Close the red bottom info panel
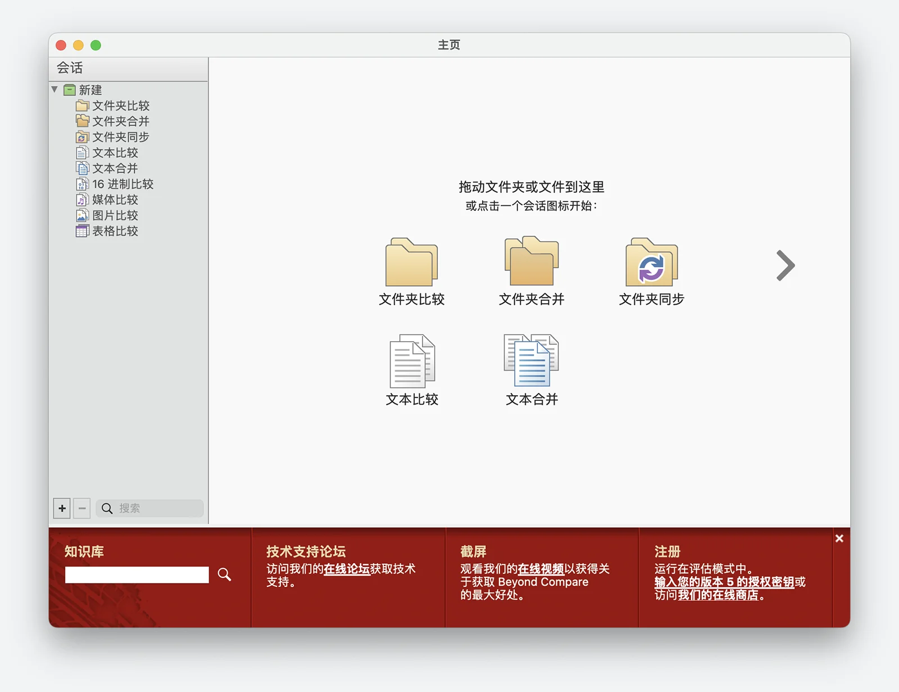 click(x=839, y=539)
